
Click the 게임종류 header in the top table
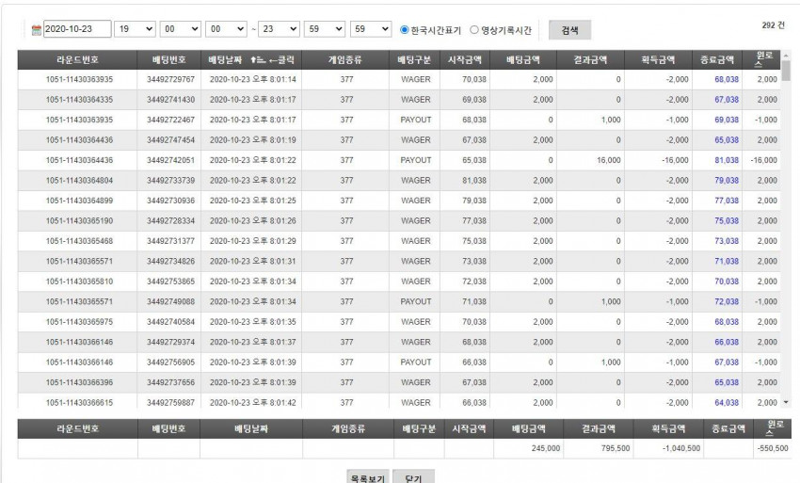click(x=344, y=59)
